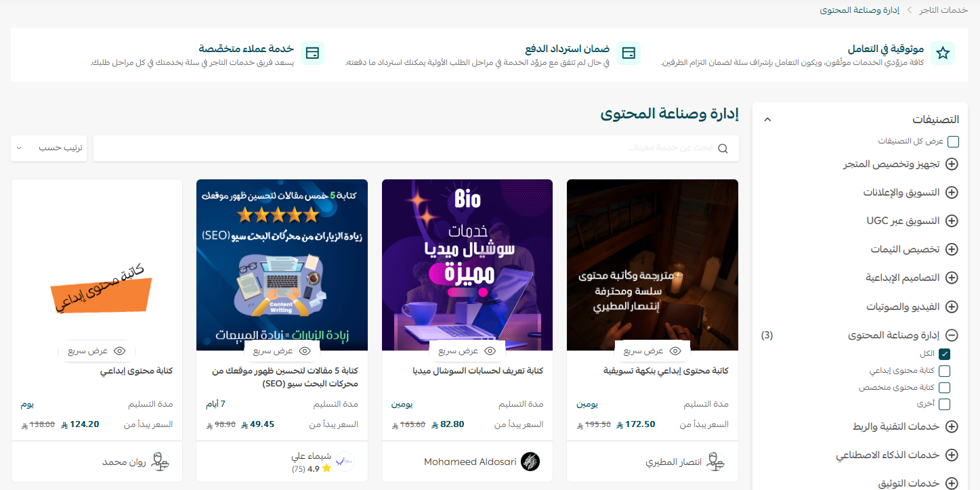Uncheck the الكل checkbox

[945, 354]
